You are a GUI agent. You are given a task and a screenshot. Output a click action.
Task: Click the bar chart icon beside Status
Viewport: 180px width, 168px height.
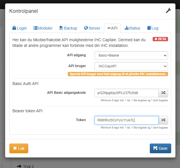[126, 28]
